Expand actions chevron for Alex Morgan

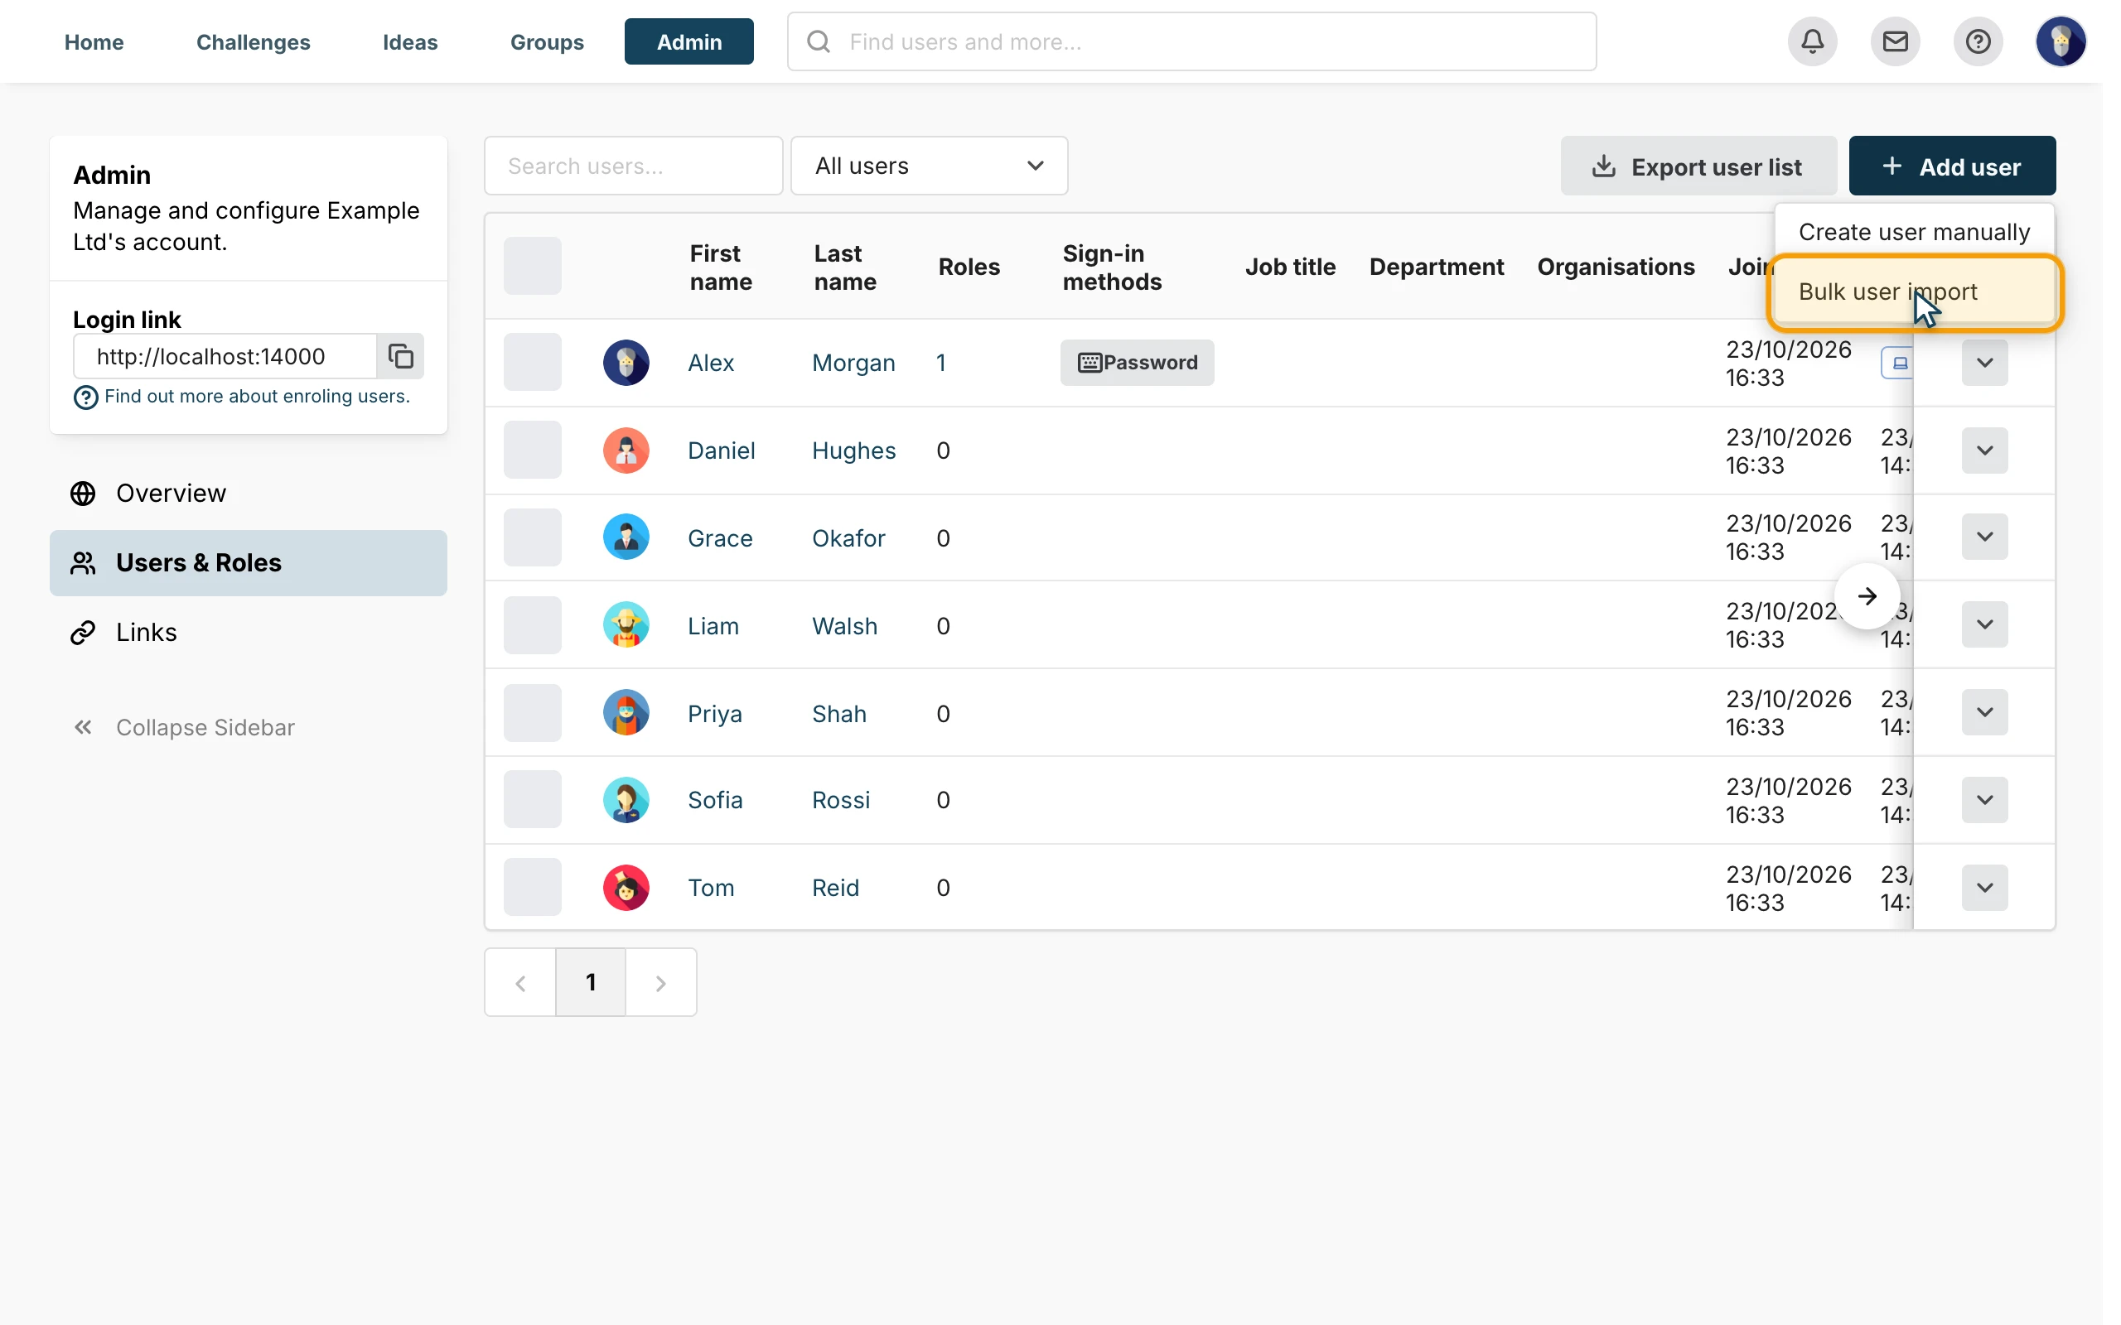pos(1984,362)
